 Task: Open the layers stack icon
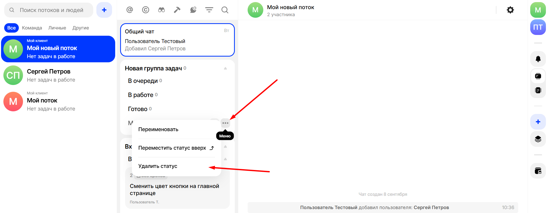pyautogui.click(x=538, y=139)
